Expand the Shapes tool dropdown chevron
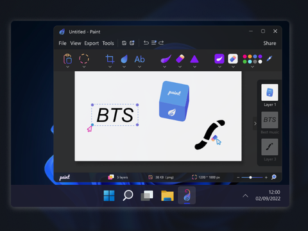This screenshot has height=231, width=308. point(194,67)
